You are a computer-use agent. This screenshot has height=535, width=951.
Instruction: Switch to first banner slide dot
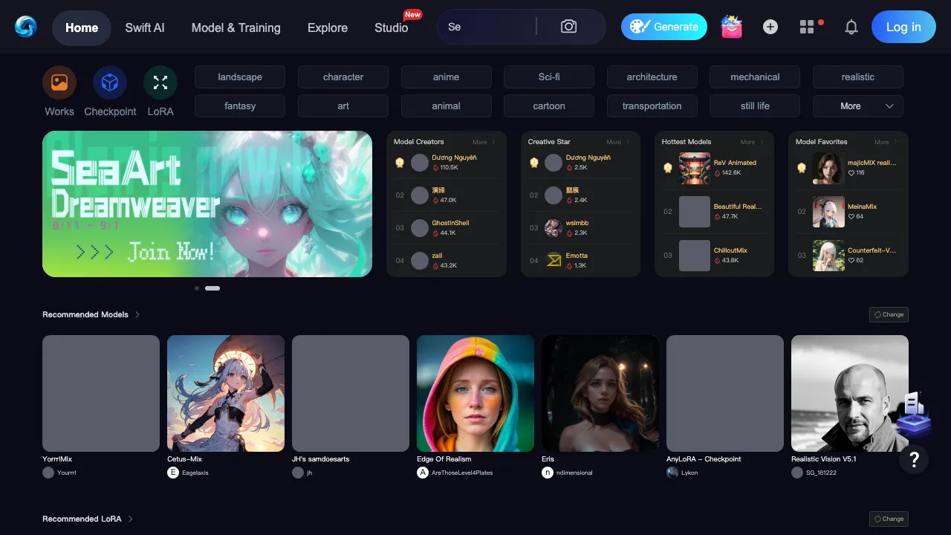tap(197, 288)
